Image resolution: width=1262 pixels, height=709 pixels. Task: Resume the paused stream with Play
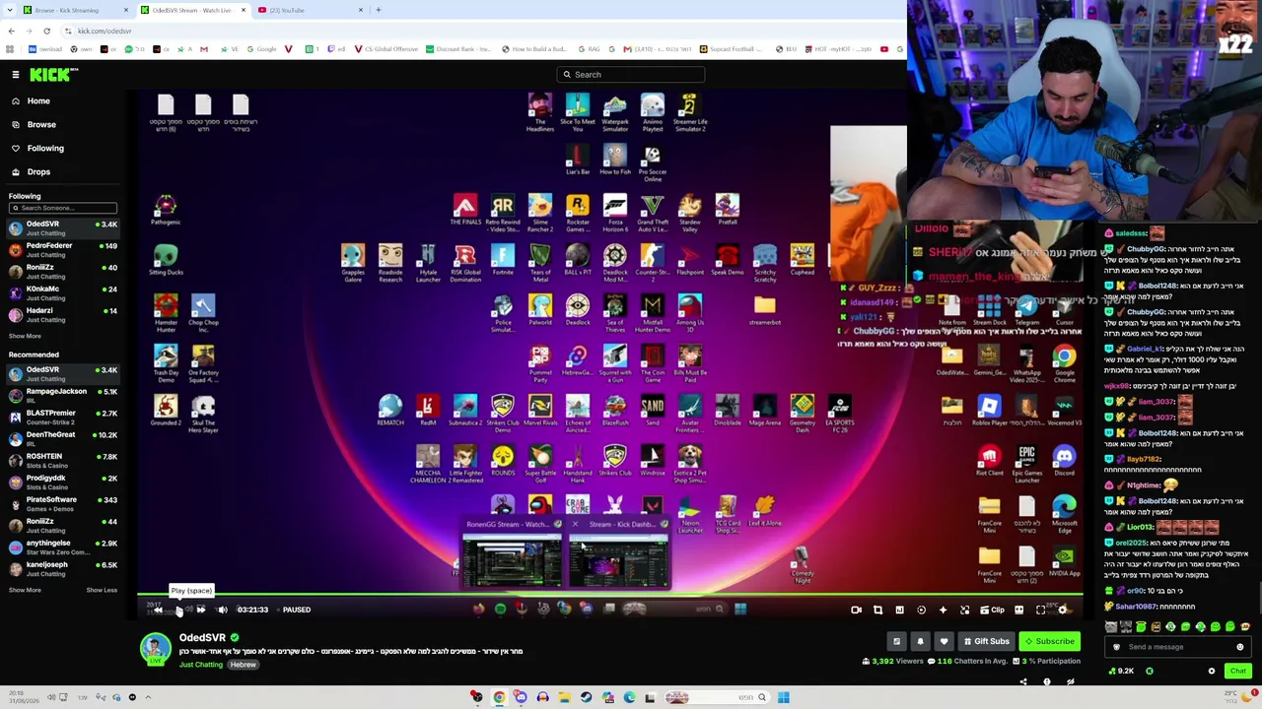click(179, 611)
